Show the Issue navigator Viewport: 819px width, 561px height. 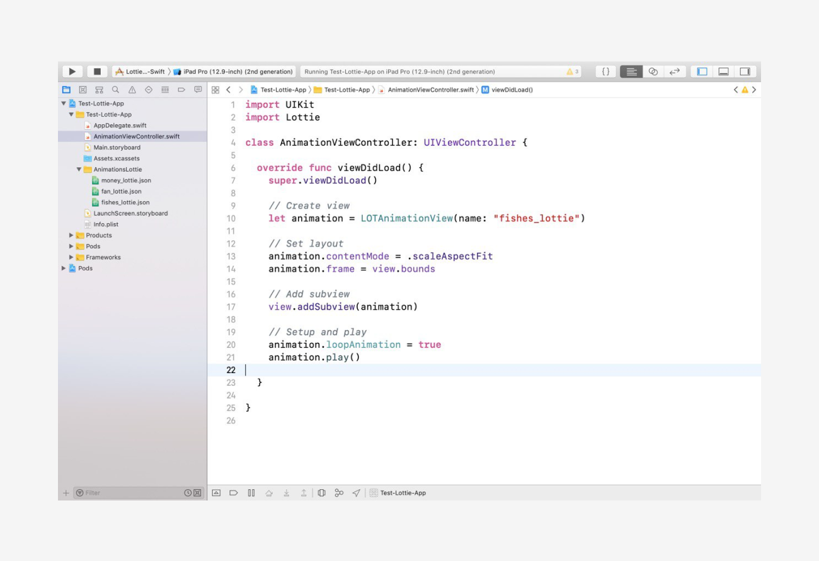[x=132, y=90]
